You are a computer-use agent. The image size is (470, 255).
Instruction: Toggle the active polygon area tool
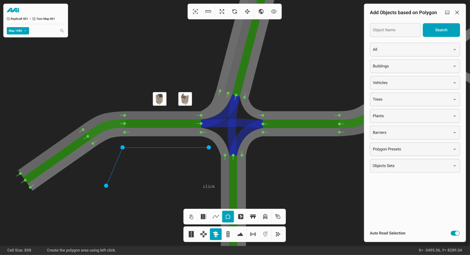click(228, 217)
